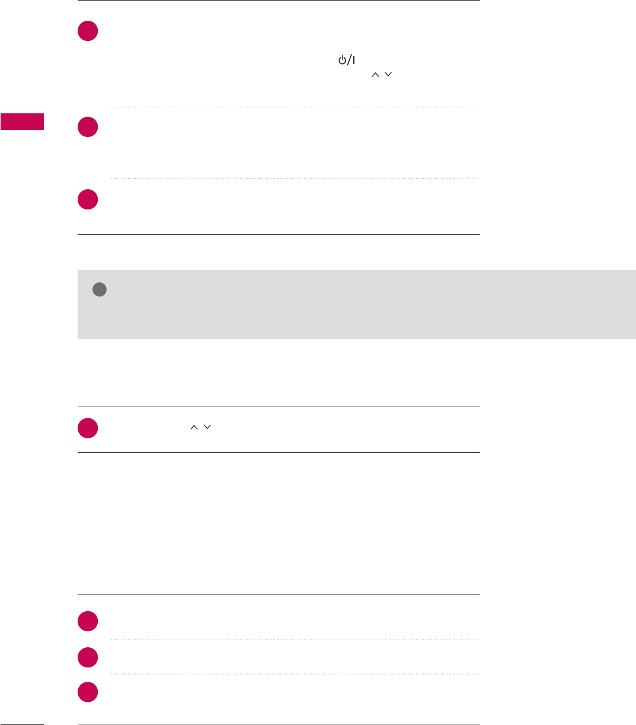Click the second red step circle of top section

click(x=87, y=127)
